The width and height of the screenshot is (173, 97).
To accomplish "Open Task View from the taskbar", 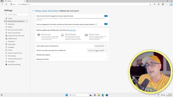I will point(91,95).
